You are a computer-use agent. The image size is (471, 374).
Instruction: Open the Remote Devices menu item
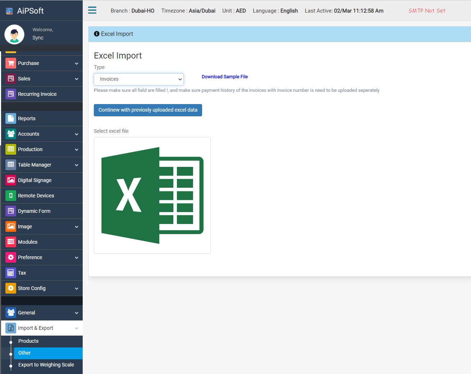[x=42, y=196]
